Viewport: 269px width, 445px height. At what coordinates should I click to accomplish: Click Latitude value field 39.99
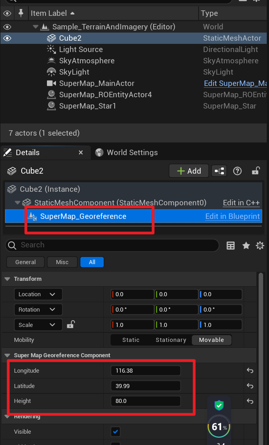pyautogui.click(x=146, y=386)
